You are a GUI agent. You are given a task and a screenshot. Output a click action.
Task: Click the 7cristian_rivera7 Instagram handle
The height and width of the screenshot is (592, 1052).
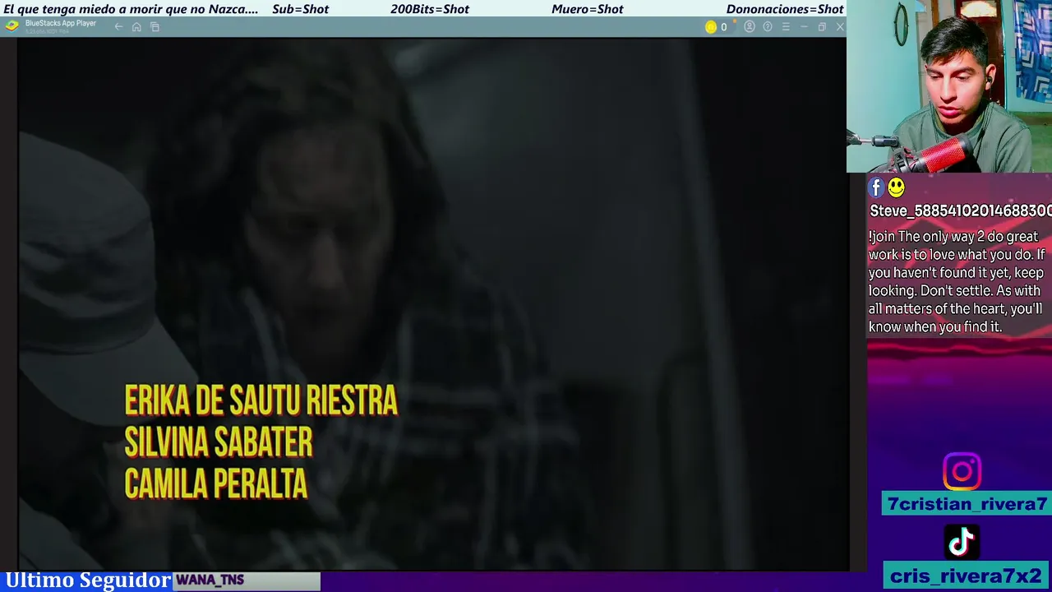[967, 504]
